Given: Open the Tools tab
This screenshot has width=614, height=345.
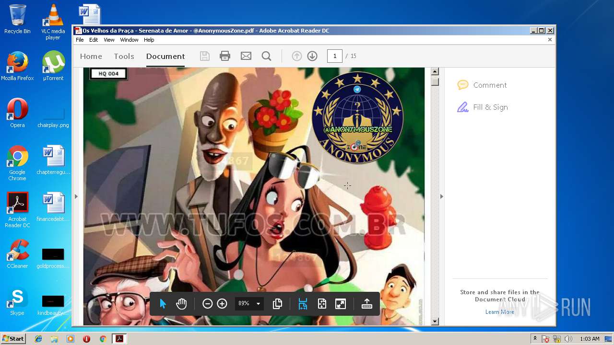Looking at the screenshot, I should [x=124, y=56].
